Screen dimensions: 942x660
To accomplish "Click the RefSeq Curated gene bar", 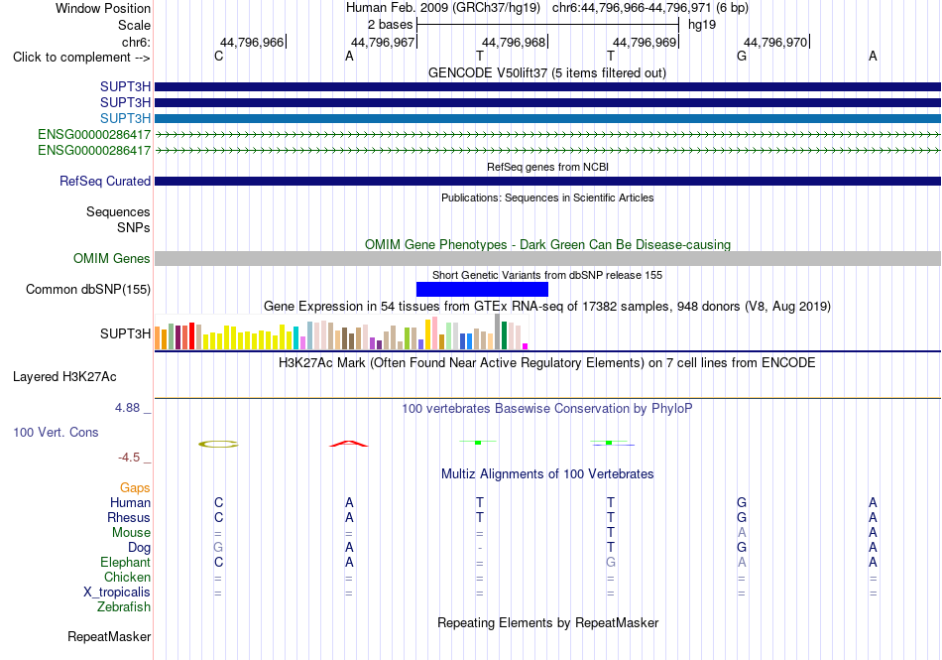I will (x=547, y=181).
